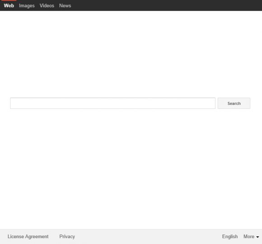Place cursor inside the wide search box

tap(112, 103)
